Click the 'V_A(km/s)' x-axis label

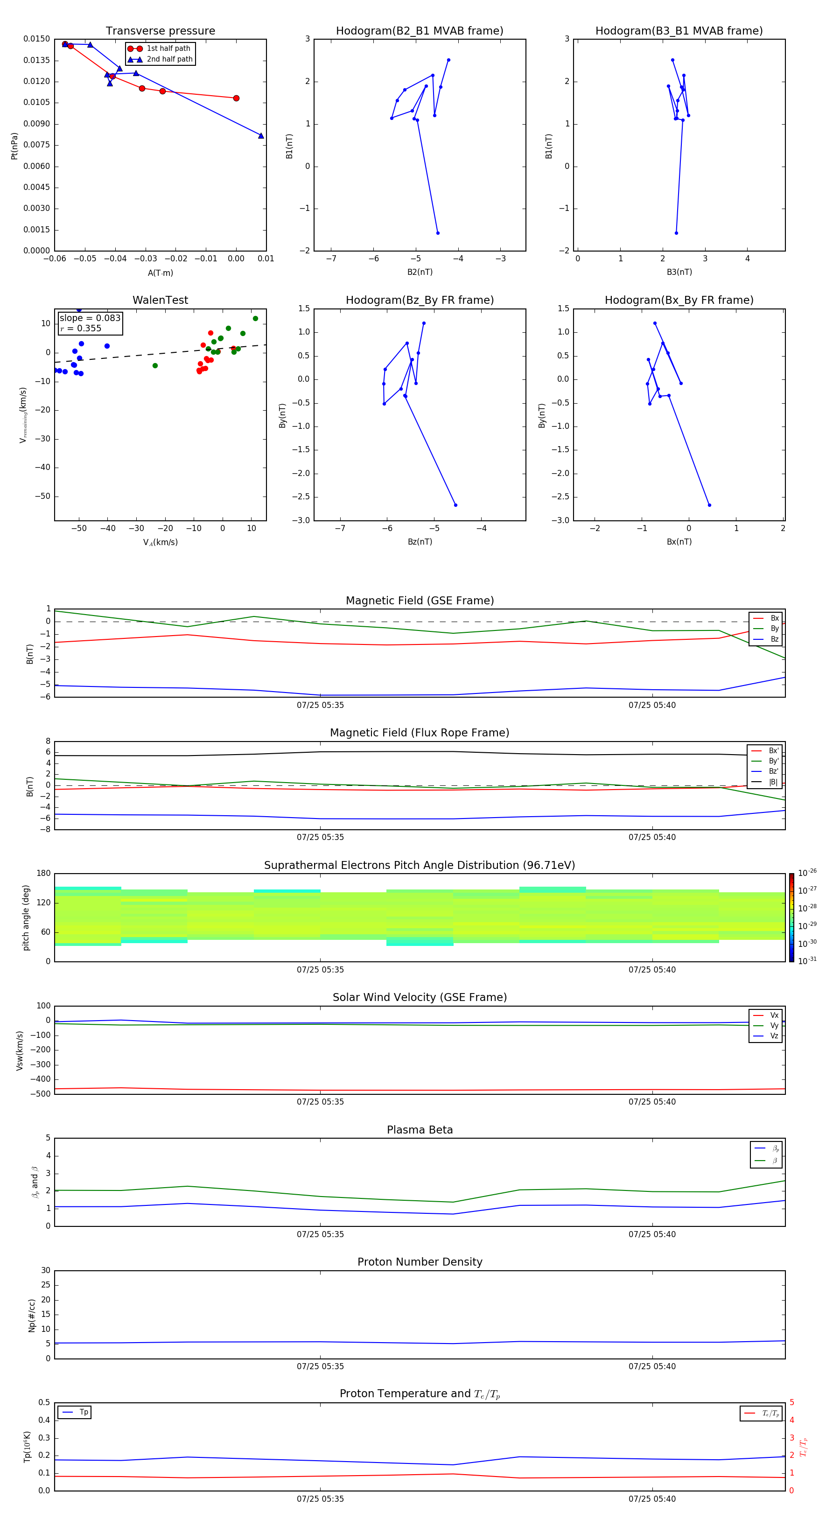click(x=160, y=543)
